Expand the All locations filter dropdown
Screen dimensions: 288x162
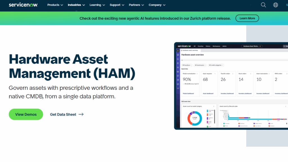click(187, 65)
